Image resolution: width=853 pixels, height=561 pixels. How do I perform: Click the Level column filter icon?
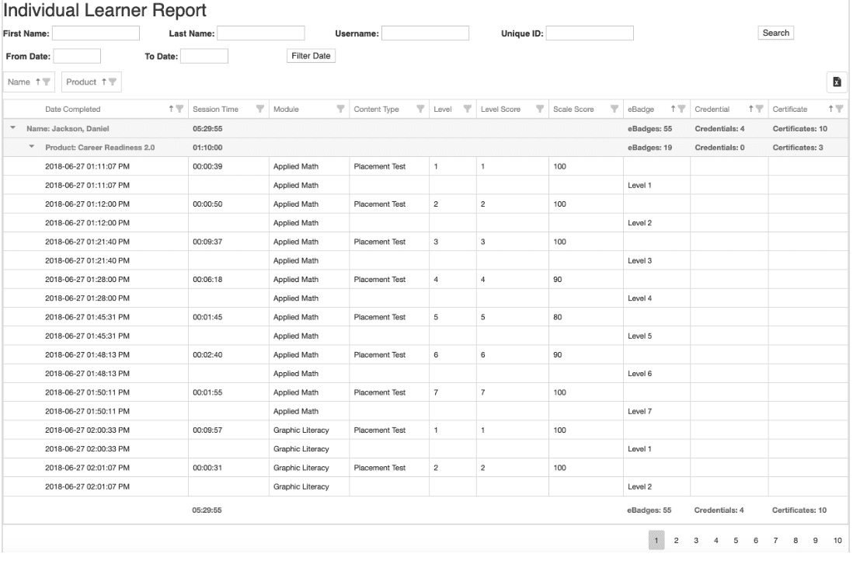pos(468,109)
